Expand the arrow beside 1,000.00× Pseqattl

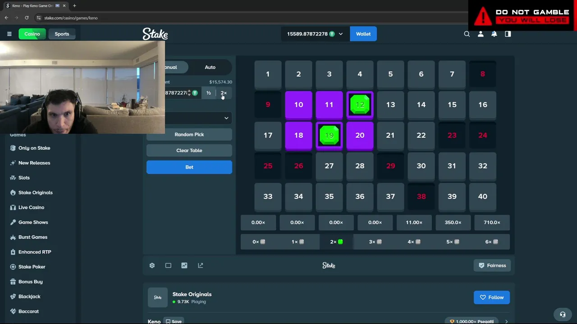[506, 321]
